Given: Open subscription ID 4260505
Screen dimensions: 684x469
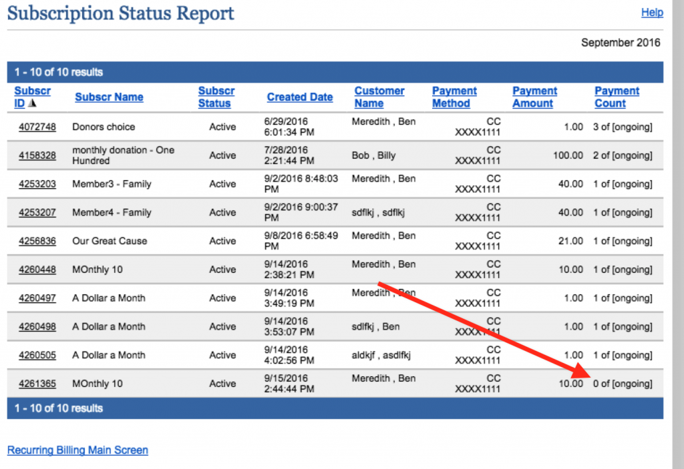Looking at the screenshot, I should (x=37, y=355).
